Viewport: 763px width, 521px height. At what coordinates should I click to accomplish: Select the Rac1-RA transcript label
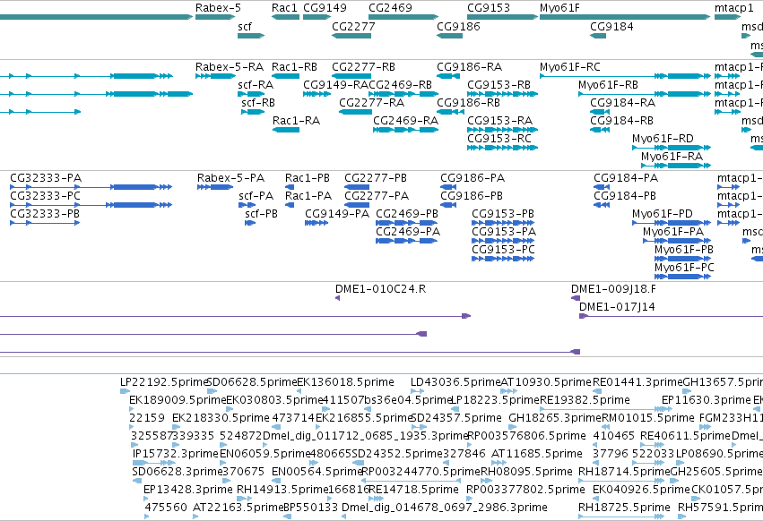coord(296,121)
